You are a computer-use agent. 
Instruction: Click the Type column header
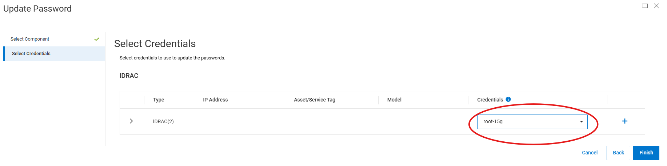pos(159,100)
